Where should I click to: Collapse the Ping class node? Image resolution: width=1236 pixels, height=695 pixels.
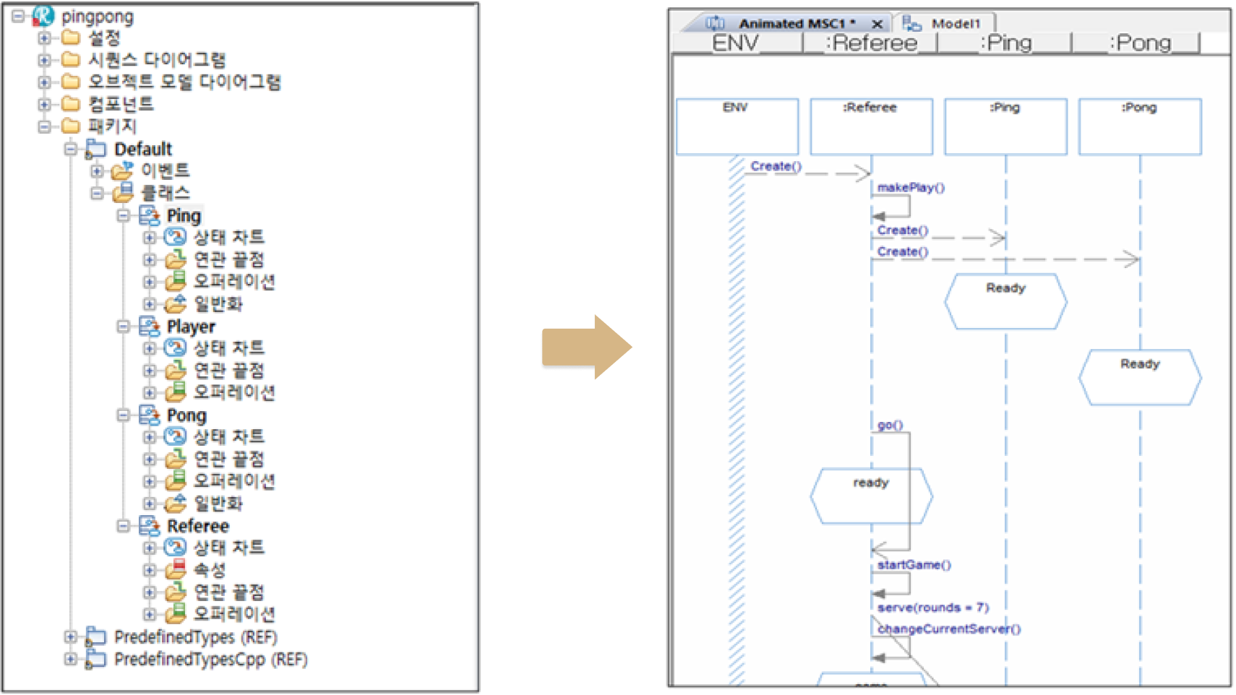click(124, 215)
